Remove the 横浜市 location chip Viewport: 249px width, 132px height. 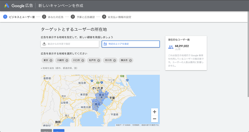coord(130,60)
